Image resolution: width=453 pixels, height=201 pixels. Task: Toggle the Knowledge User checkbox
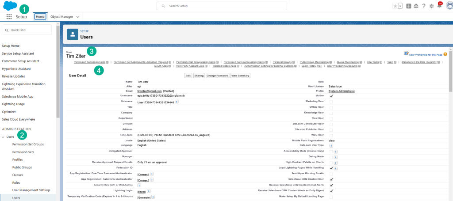tap(331, 112)
